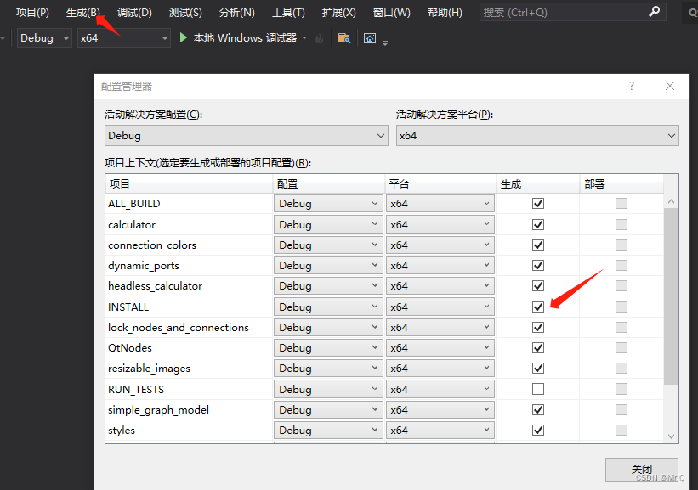
Task: Close the Configuration Manager dialog with X
Action: [669, 86]
